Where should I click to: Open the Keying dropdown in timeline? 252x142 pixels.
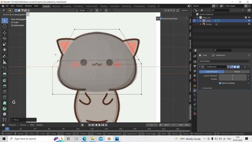point(24,125)
